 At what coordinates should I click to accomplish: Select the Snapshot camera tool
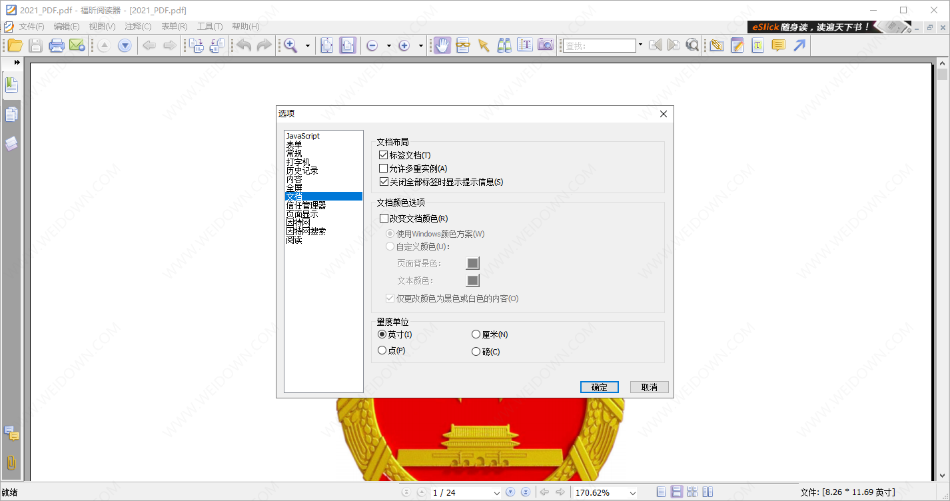point(546,45)
